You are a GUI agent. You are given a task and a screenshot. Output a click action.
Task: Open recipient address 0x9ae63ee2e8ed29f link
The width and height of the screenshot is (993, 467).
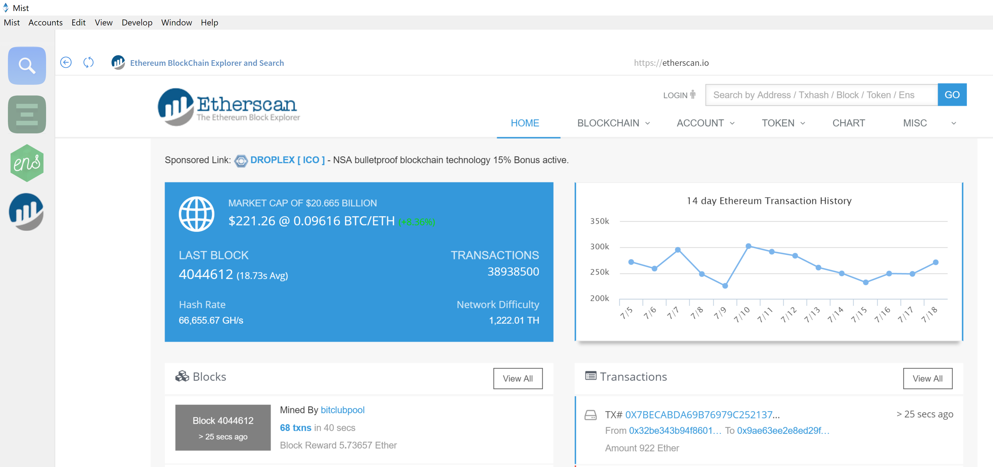pyautogui.click(x=782, y=430)
